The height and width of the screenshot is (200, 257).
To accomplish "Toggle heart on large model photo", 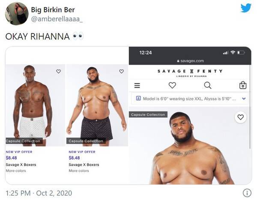I will 241,117.
